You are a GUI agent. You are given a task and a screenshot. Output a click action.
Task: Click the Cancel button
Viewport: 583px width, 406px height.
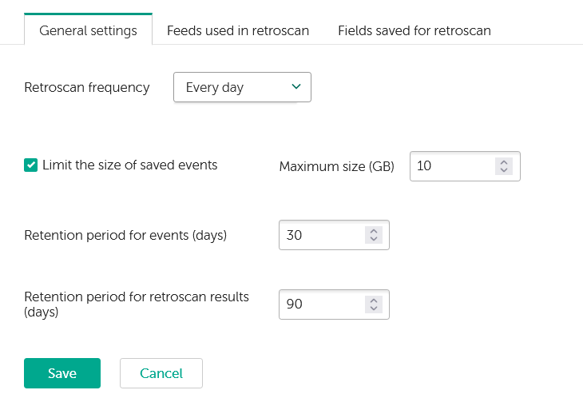161,373
